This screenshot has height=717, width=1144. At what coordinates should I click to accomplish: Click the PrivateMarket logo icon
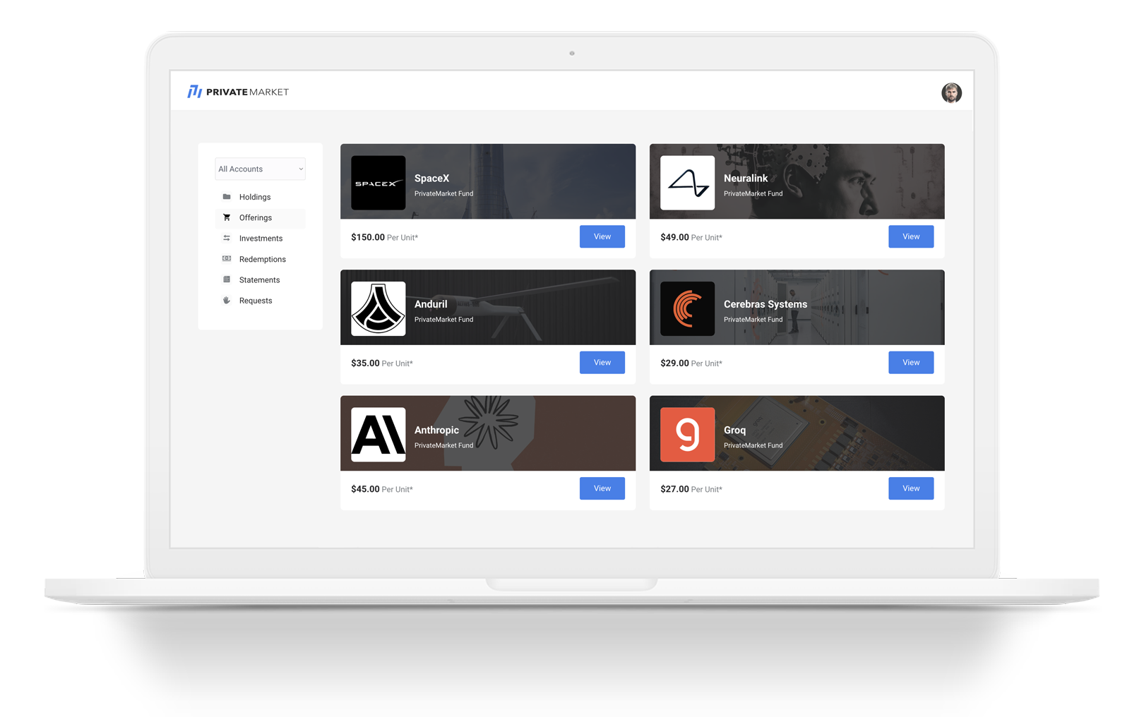[194, 92]
